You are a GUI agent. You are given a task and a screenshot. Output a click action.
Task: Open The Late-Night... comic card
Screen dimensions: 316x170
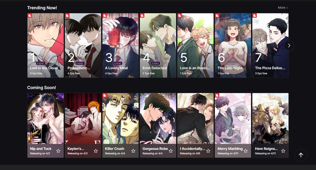(x=233, y=45)
